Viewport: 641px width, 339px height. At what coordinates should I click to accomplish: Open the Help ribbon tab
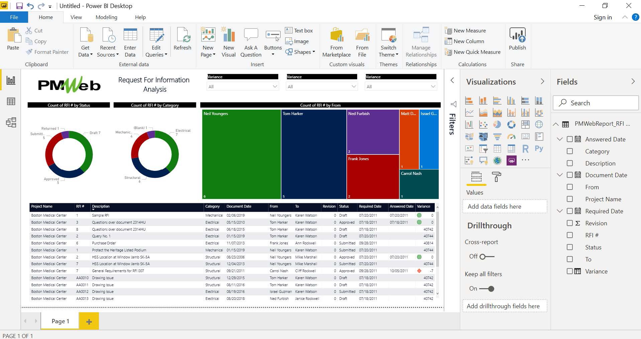140,17
